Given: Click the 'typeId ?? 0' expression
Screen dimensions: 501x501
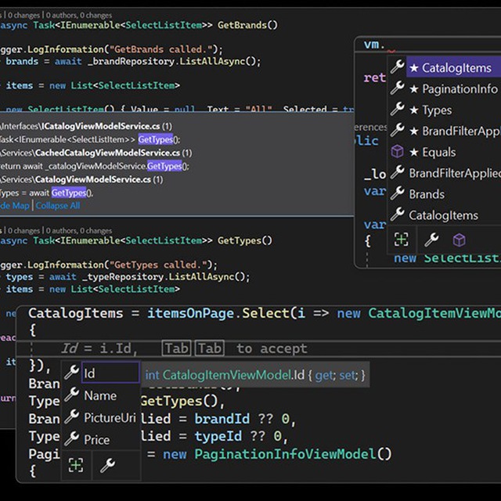Looking at the screenshot, I should (x=238, y=436).
